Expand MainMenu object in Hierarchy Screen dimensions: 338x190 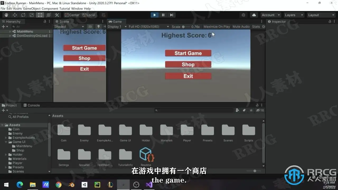(x=10, y=31)
